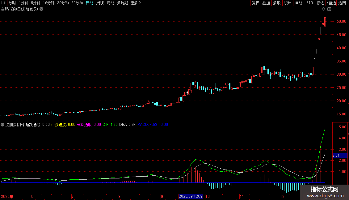Click the 长跌选股 magenta indicator label
This screenshot has height=200, width=349.
point(89,125)
